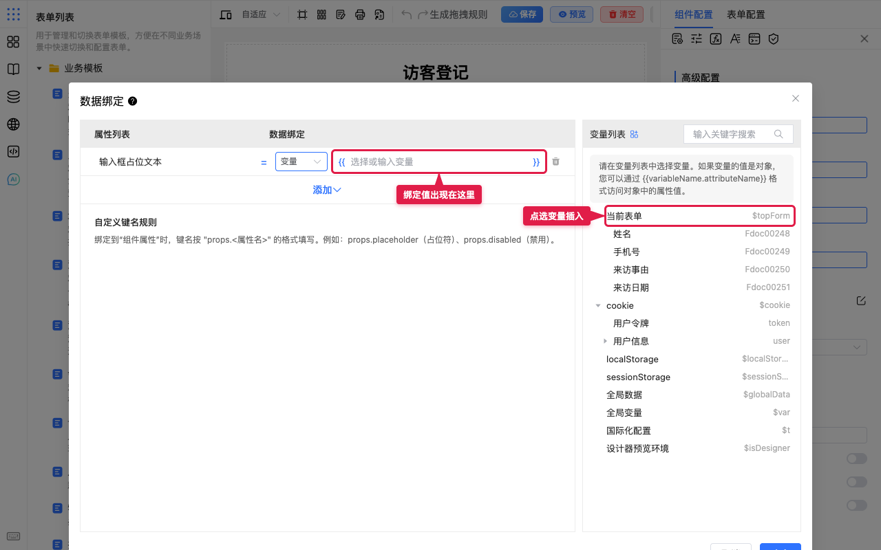This screenshot has width=881, height=550.
Task: Collapse the cookie variable node
Action: tap(598, 305)
